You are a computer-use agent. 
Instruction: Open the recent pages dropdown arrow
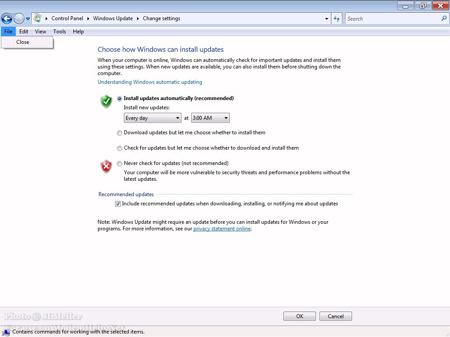coord(28,19)
